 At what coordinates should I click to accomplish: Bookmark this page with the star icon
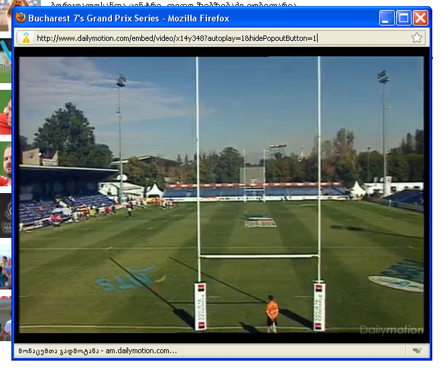[x=417, y=38]
